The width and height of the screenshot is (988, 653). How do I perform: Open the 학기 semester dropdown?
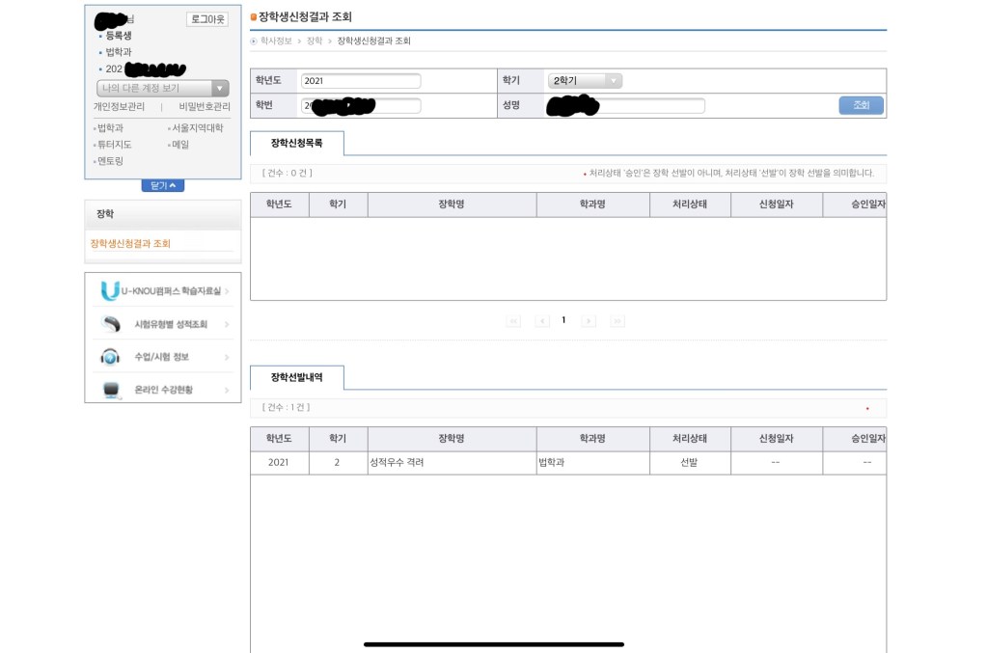pyautogui.click(x=585, y=81)
